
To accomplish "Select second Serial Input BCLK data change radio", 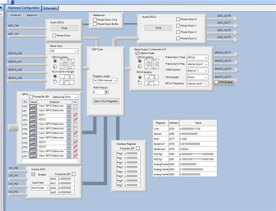I will tap(55, 82).
